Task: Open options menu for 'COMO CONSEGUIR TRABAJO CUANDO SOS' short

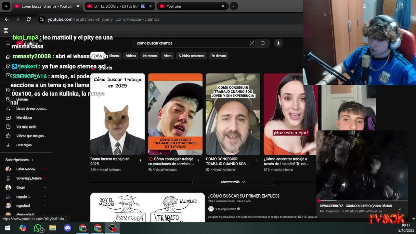Action: [256, 161]
